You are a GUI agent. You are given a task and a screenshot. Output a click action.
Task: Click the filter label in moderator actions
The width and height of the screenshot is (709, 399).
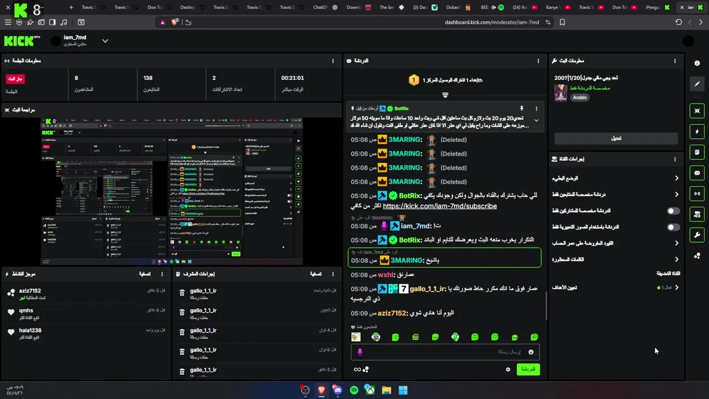[315, 274]
